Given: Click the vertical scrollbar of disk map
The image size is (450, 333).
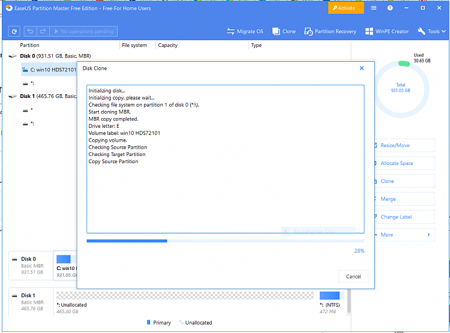Looking at the screenshot, I should pyautogui.click(x=349, y=301).
